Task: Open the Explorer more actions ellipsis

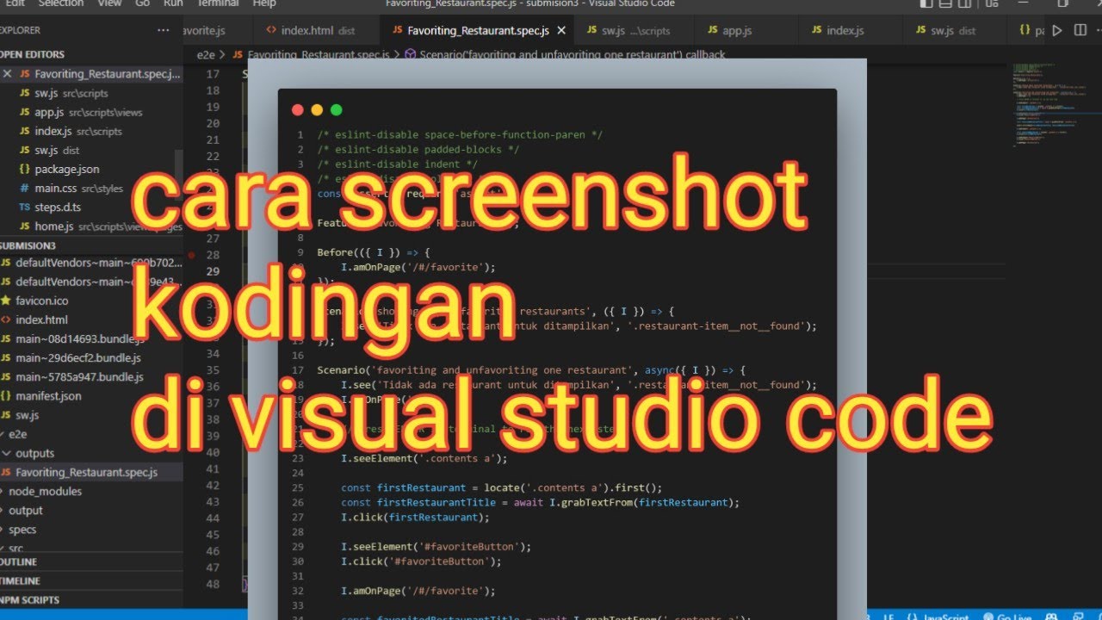Action: click(163, 30)
